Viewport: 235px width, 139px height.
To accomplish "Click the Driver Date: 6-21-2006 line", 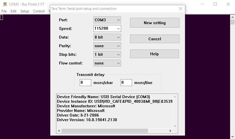I will pos(78,115).
